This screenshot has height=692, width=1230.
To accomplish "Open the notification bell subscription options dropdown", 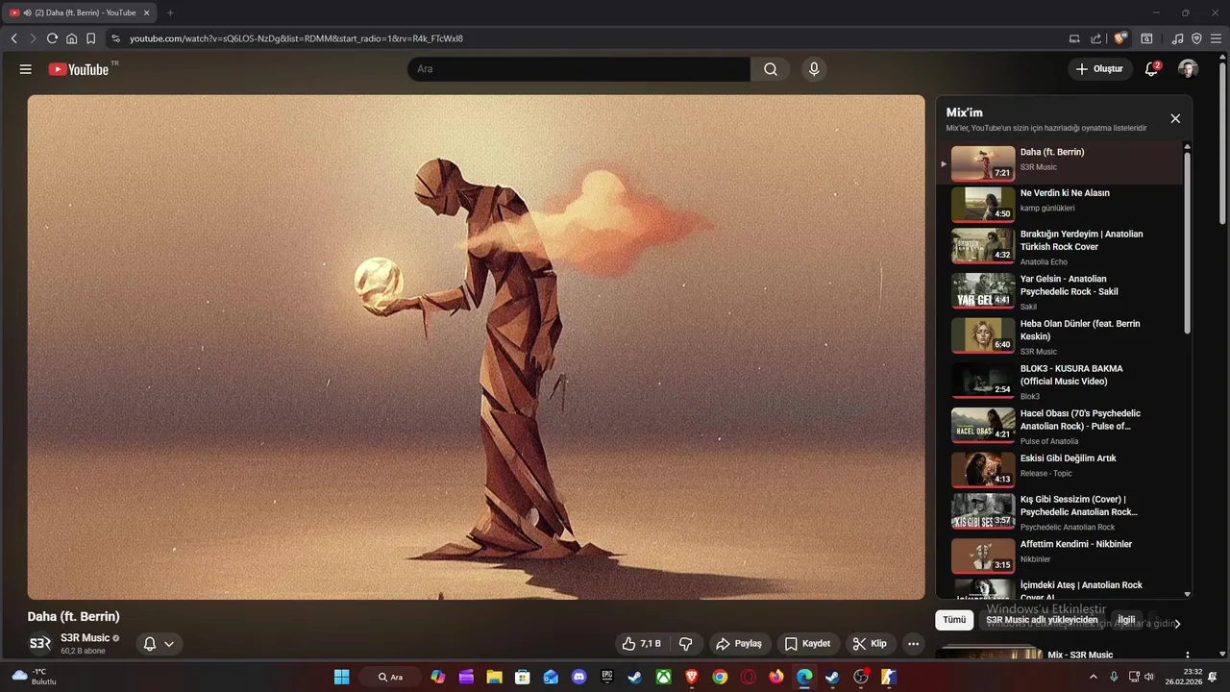I will (x=160, y=644).
